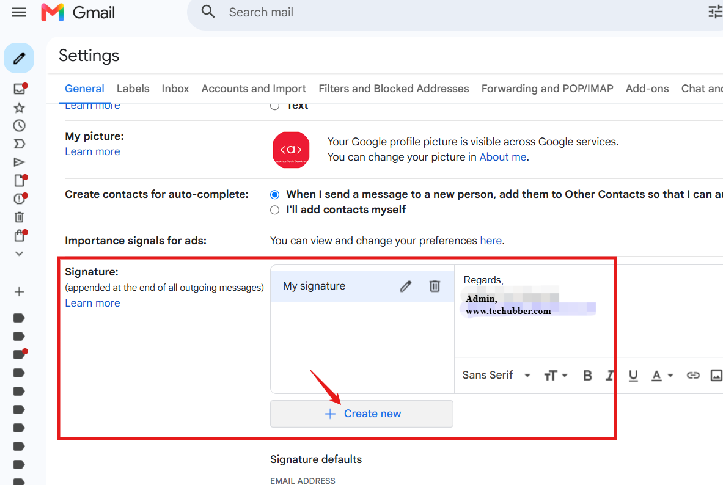This screenshot has height=485, width=723.
Task: Open Spam exclamation icon
Action: pyautogui.click(x=20, y=199)
